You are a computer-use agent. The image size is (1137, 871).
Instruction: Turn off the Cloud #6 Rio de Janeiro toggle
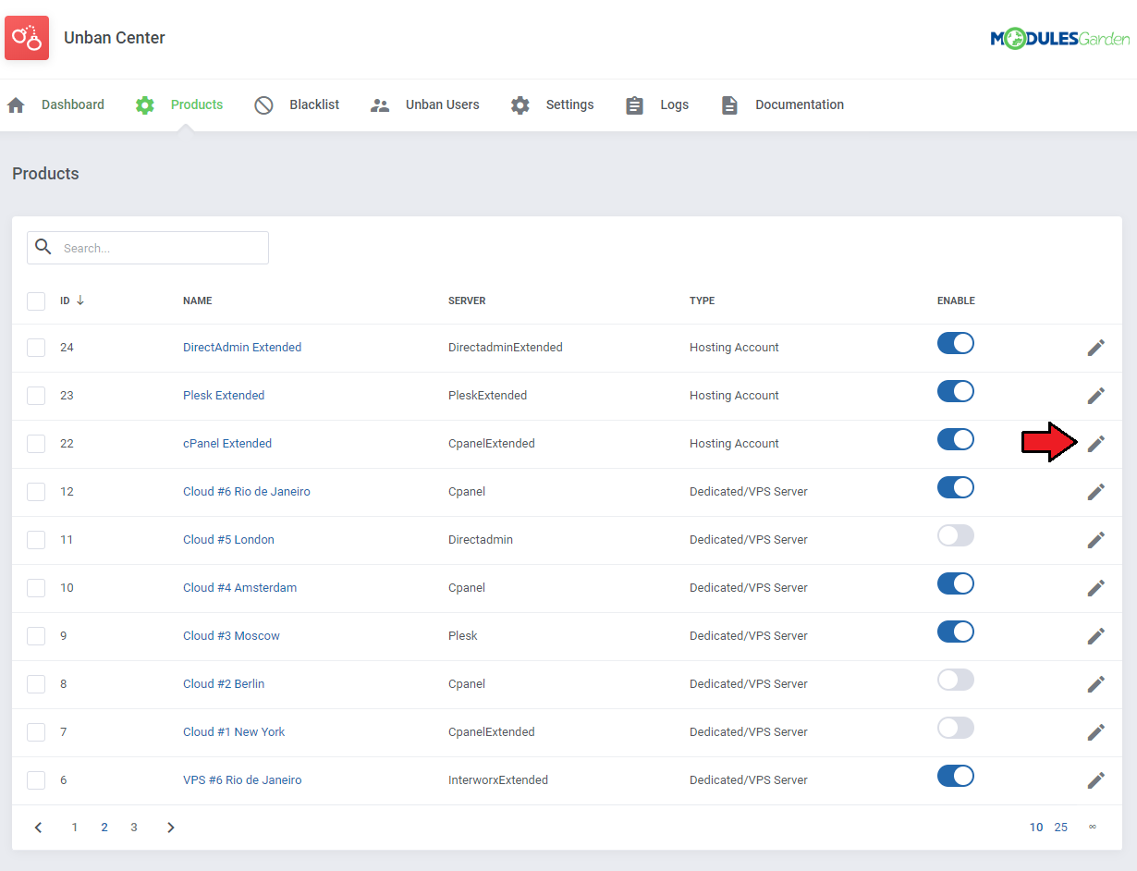956,488
